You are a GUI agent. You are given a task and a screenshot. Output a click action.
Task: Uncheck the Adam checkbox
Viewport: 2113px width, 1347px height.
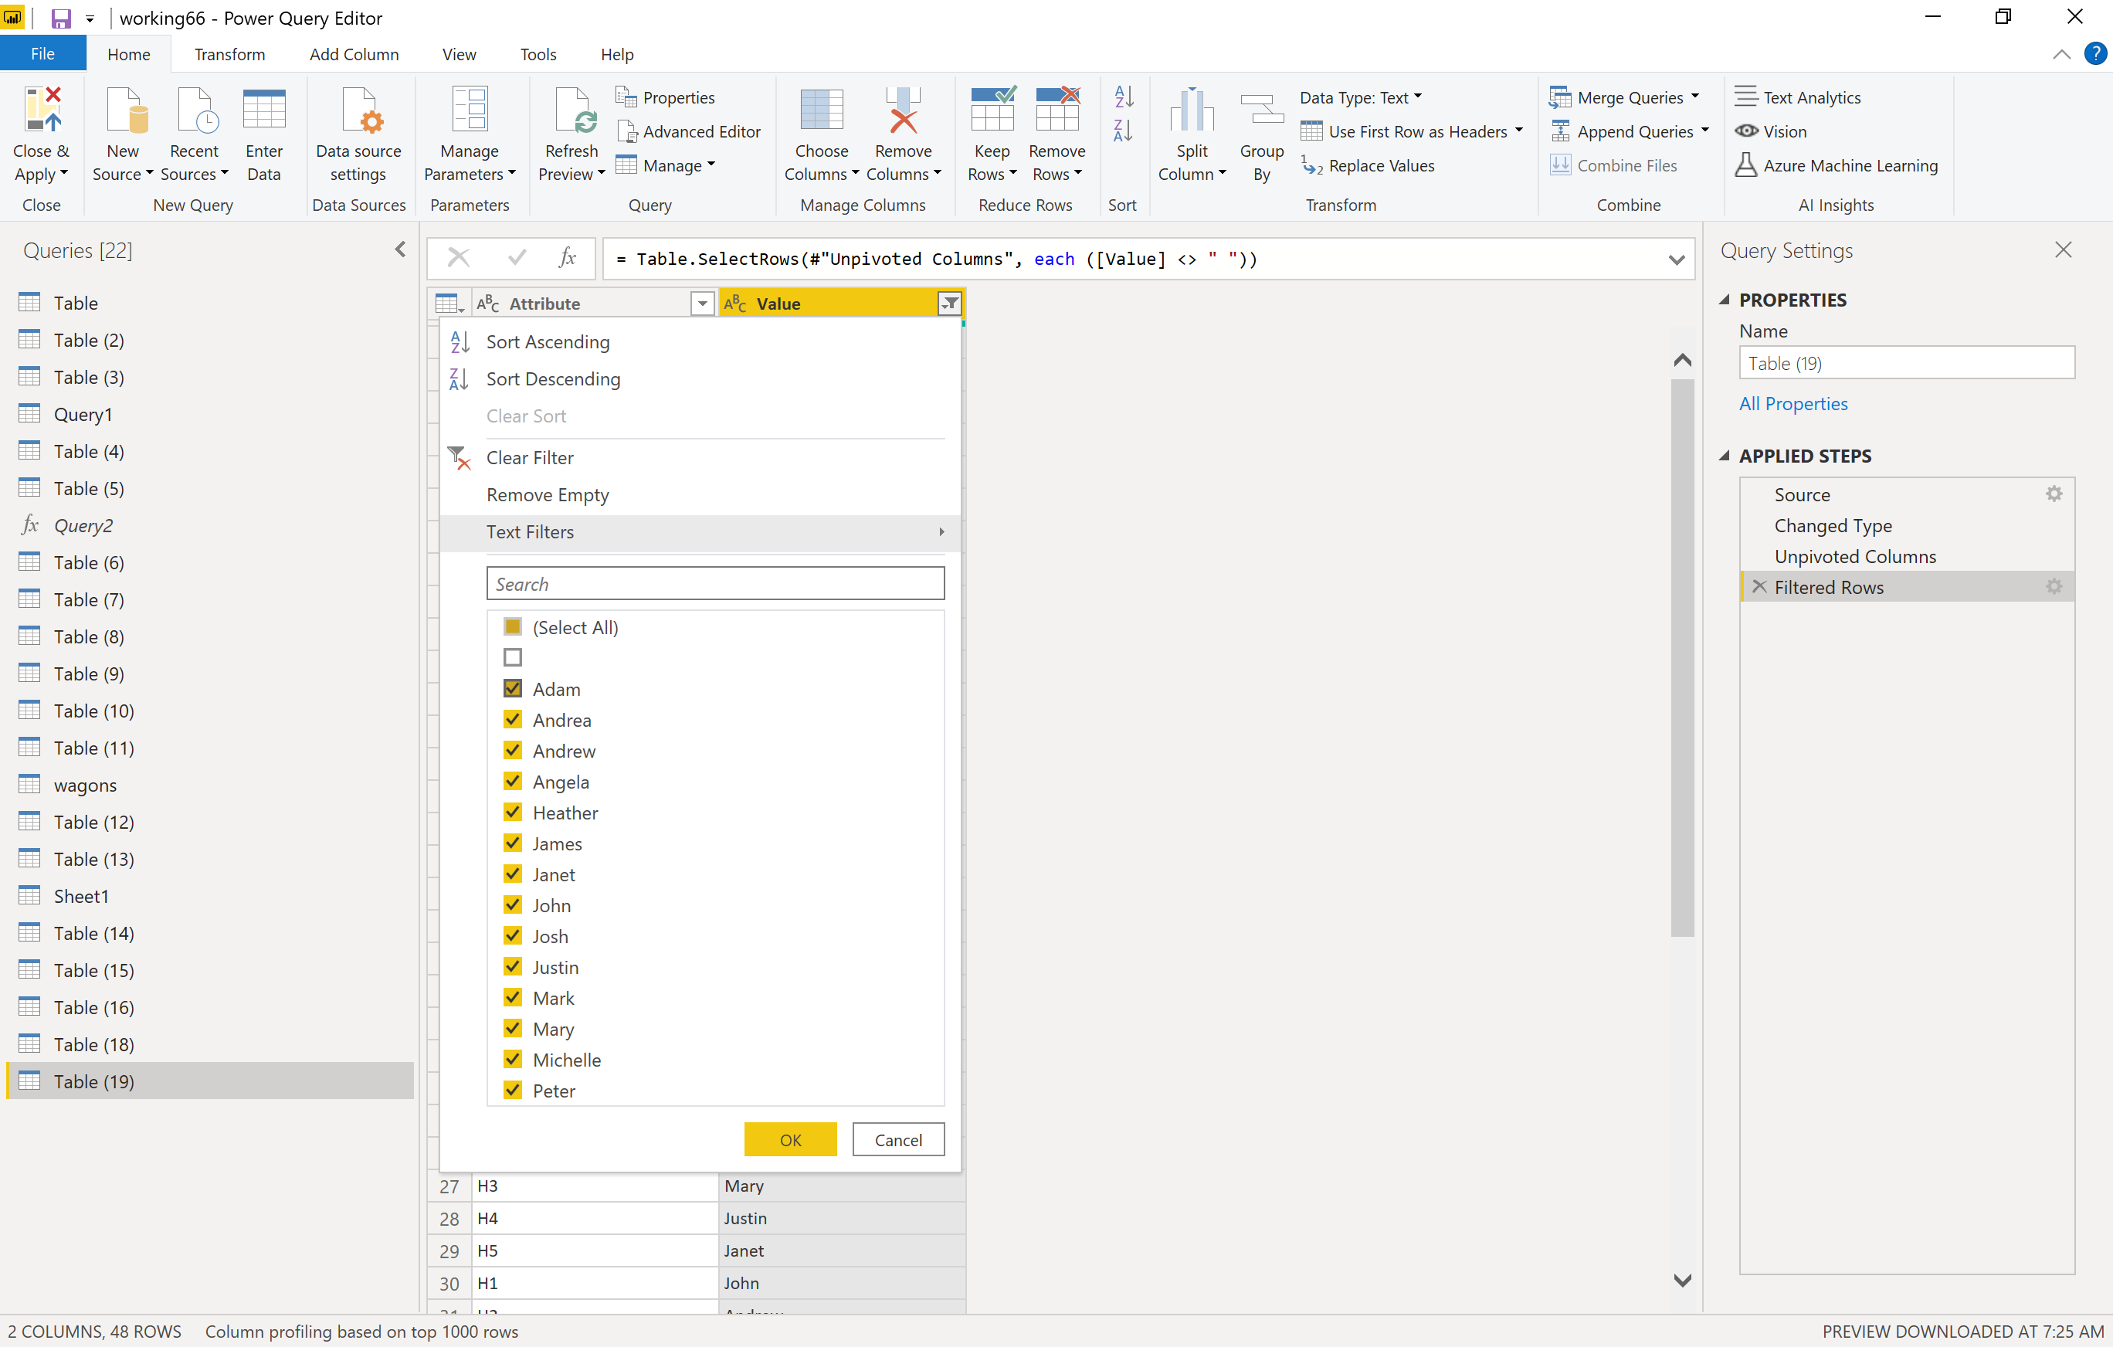(513, 688)
